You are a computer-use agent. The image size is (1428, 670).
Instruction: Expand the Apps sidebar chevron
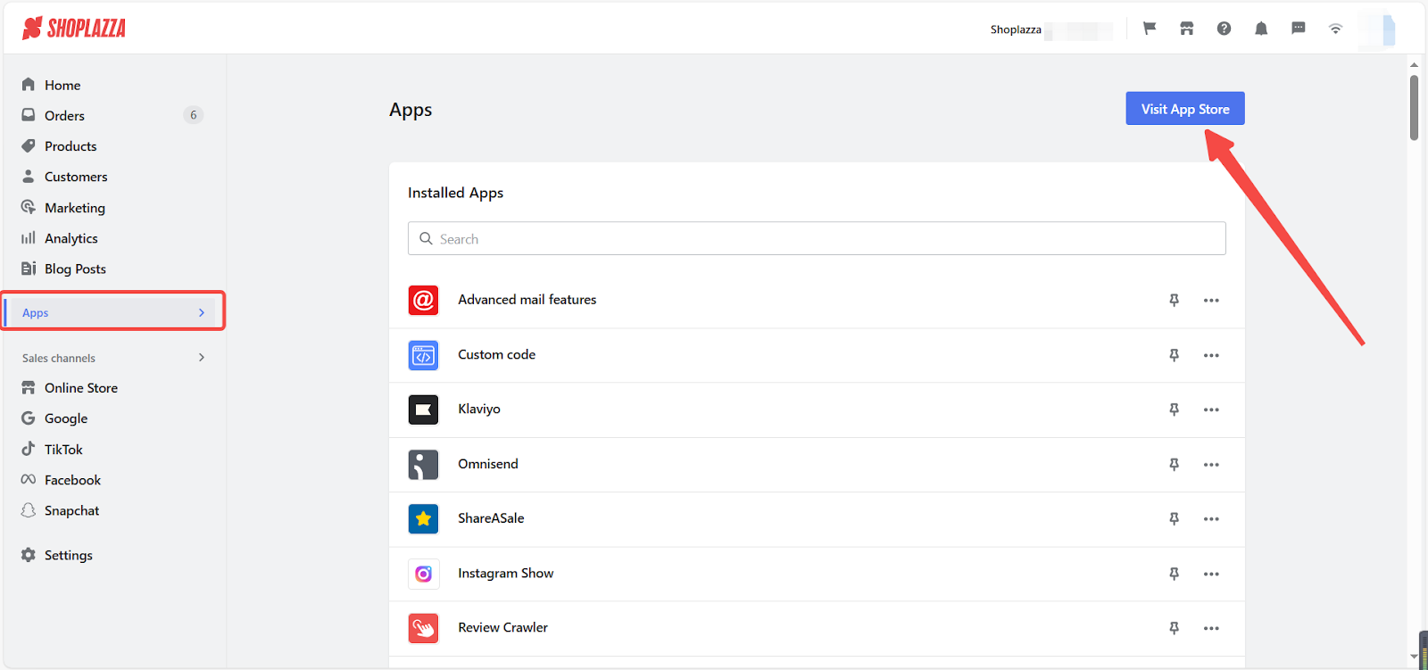(202, 313)
